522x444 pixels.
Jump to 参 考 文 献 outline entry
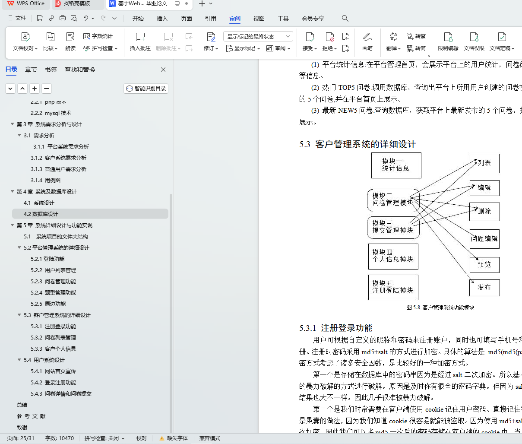point(31,416)
